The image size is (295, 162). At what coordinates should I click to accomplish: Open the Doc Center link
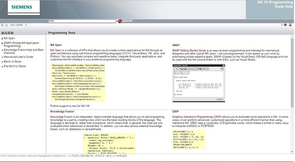(x=17, y=25)
